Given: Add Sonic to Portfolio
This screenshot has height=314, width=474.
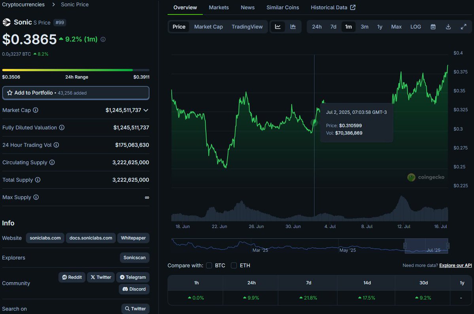Looking at the screenshot, I should [76, 93].
